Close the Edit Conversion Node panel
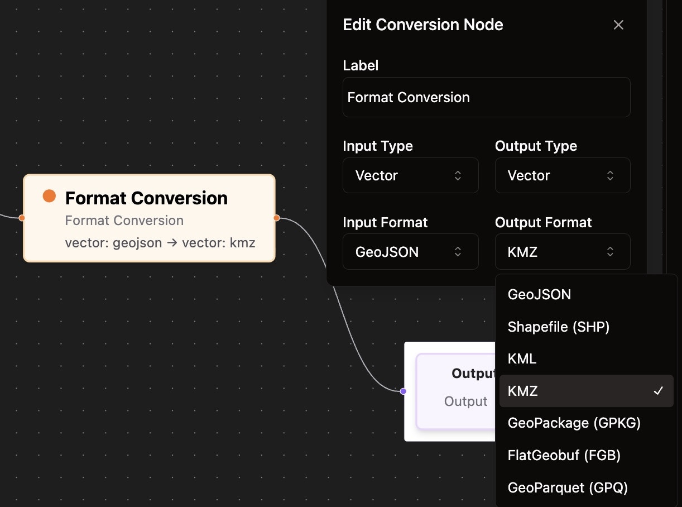Image resolution: width=682 pixels, height=507 pixels. coord(618,25)
